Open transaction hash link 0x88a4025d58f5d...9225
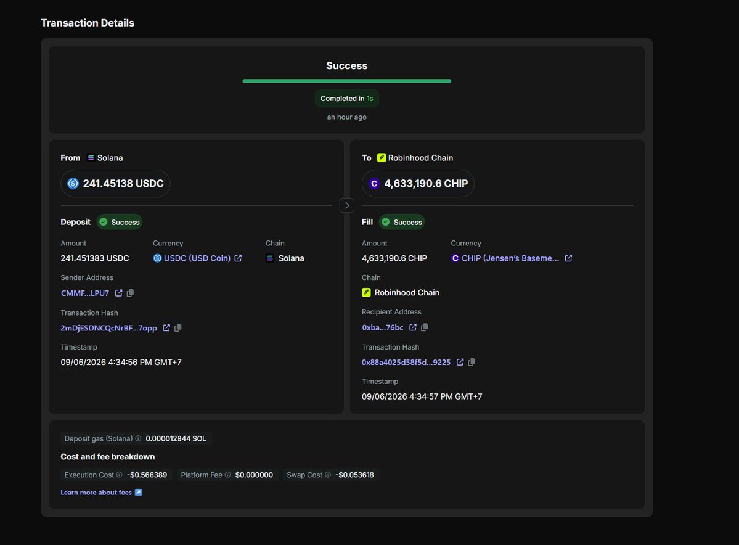The width and height of the screenshot is (739, 545). click(406, 363)
